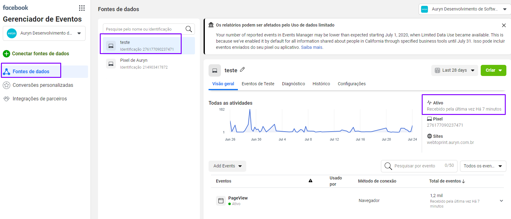Select the teste data source row
This screenshot has width=511, height=219.
(149, 46)
